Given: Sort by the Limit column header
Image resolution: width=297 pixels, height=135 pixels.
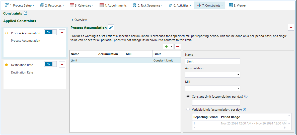Looking at the screenshot, I should tap(166, 54).
